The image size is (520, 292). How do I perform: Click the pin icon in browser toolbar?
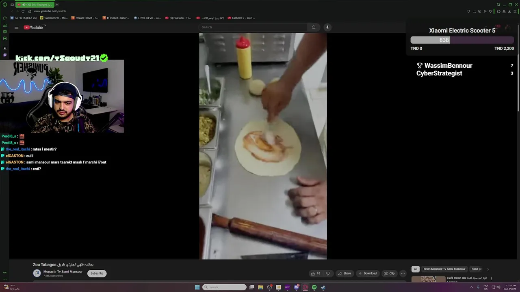468,11
